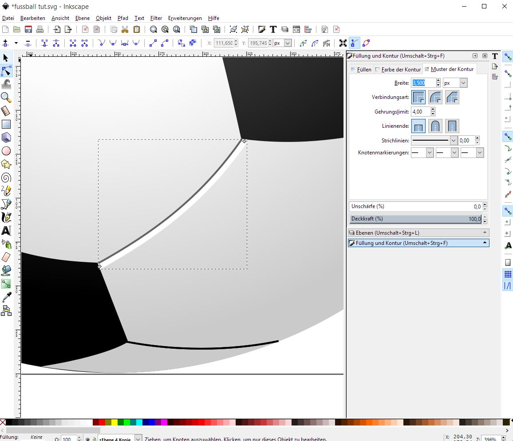Activate the Star and polygon tool
The height and width of the screenshot is (441, 513).
[6, 164]
